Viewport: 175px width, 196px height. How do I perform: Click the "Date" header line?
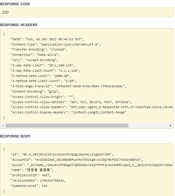[x=47, y=39]
